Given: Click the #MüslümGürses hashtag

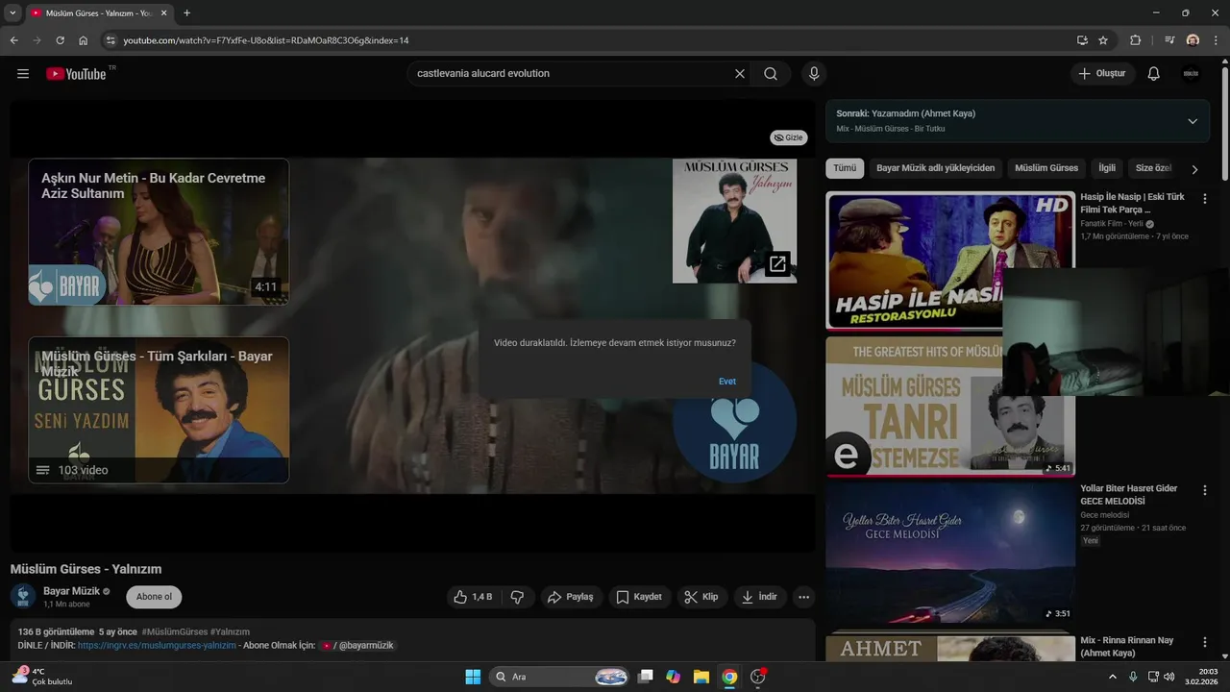Looking at the screenshot, I should (x=174, y=631).
